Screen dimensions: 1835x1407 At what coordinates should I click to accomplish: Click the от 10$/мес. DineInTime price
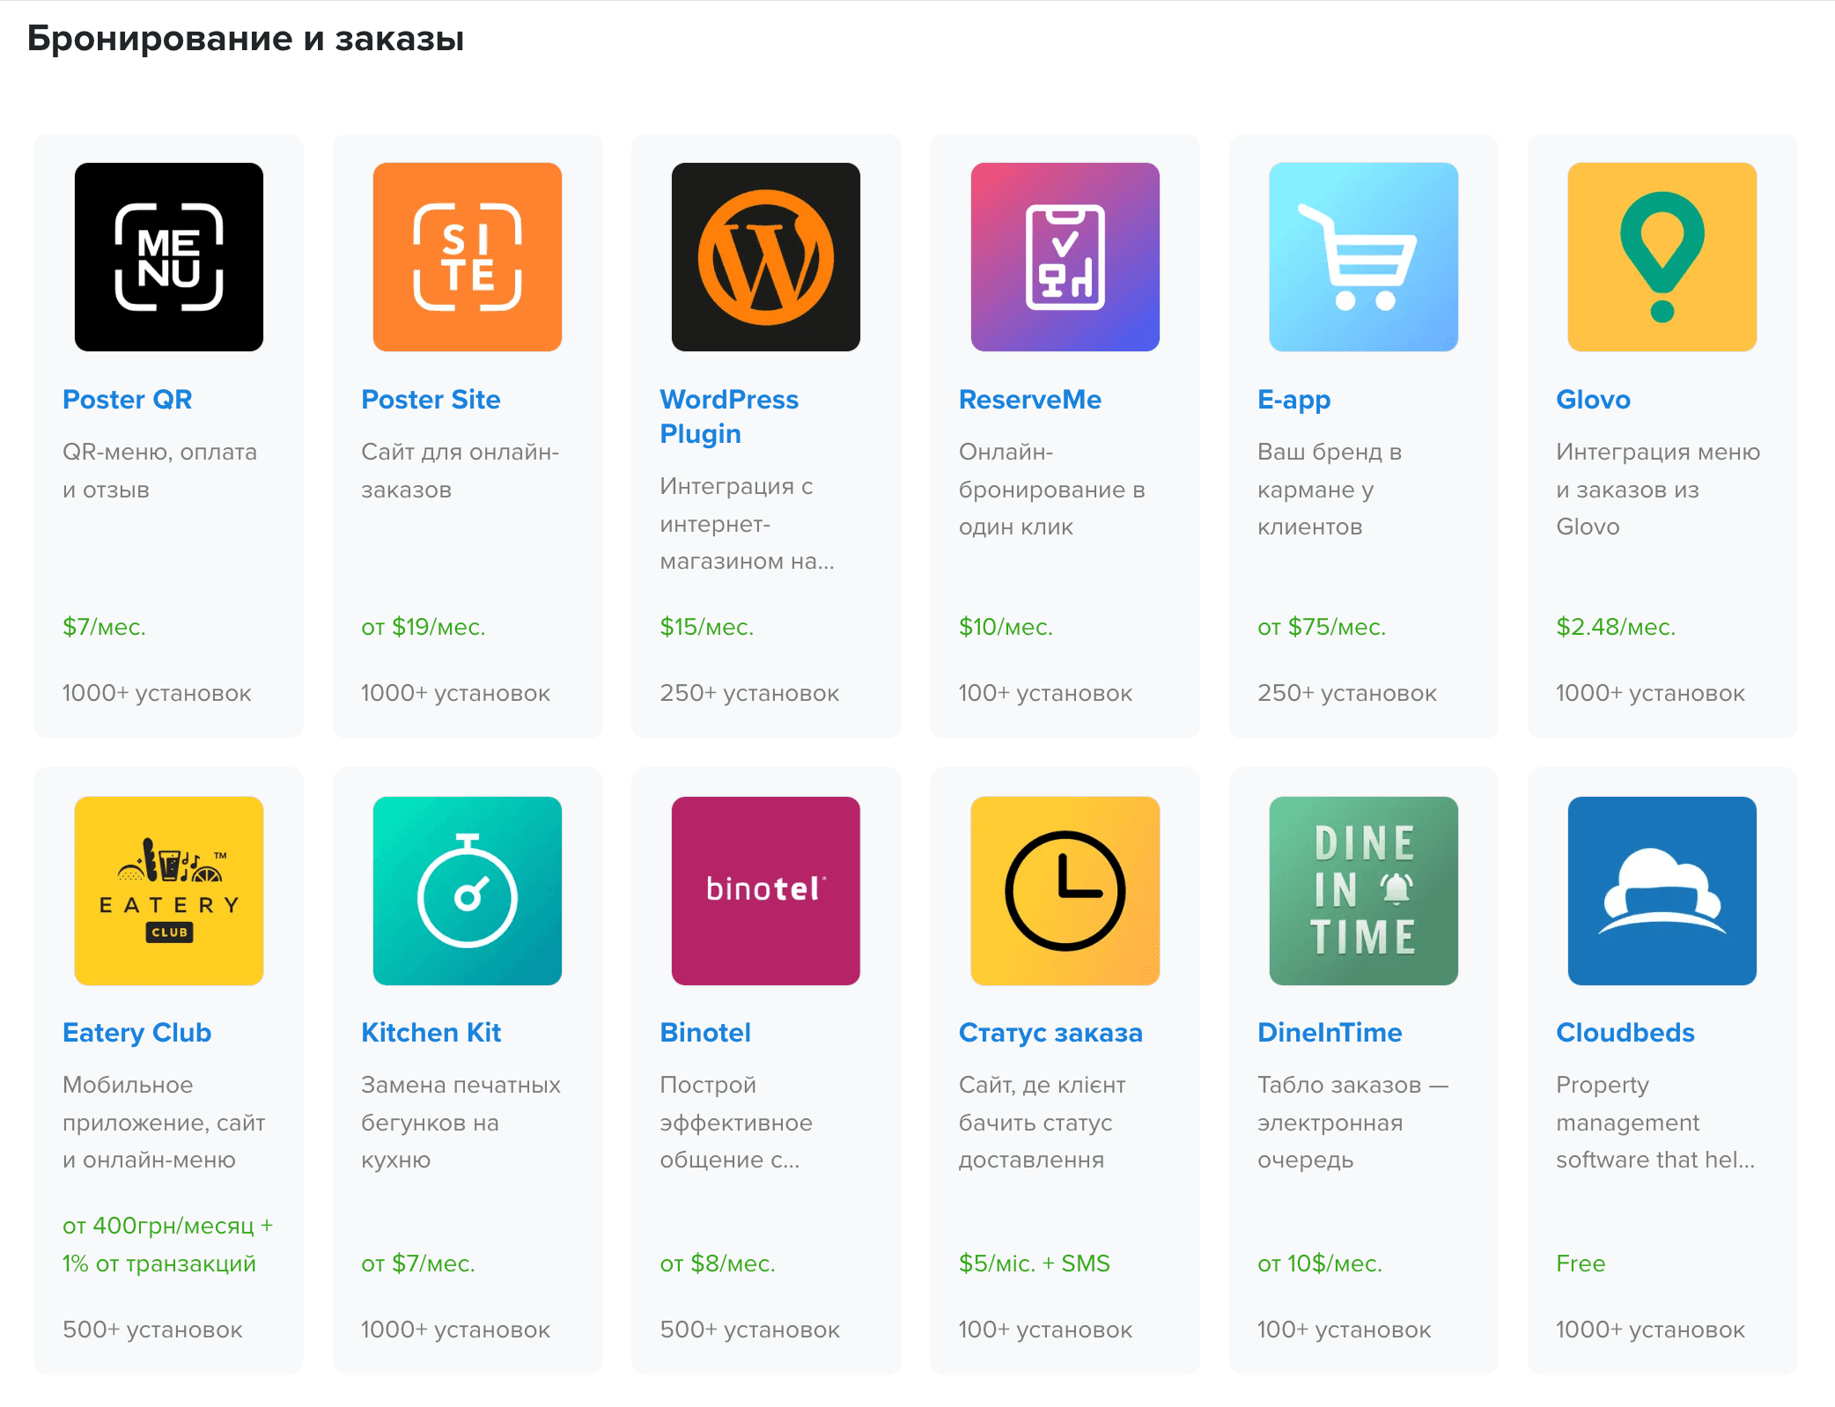[1319, 1263]
